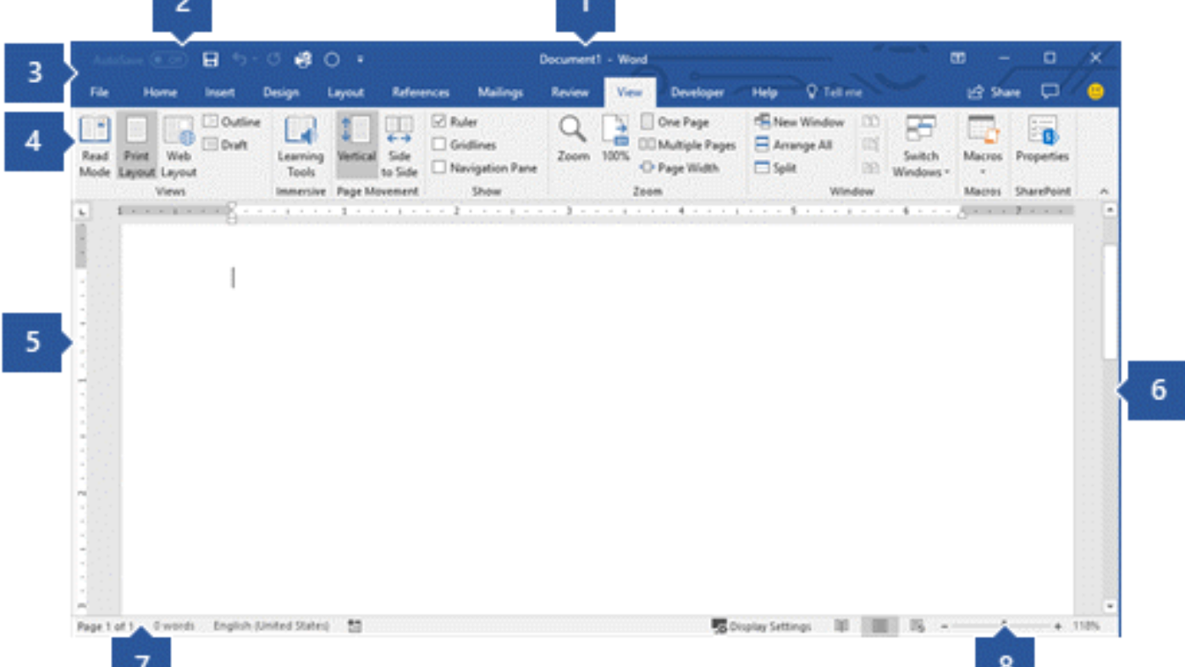
Task: Open SharePoint Properties
Action: tap(1042, 139)
